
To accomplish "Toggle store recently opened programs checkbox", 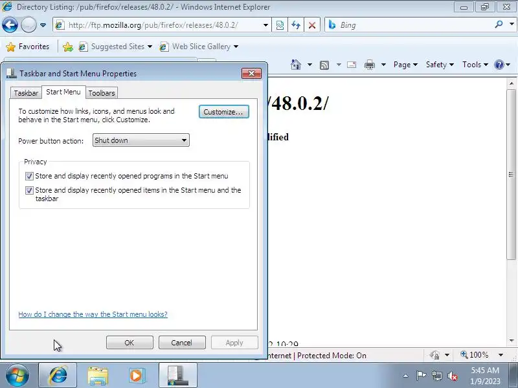I will (x=29, y=176).
